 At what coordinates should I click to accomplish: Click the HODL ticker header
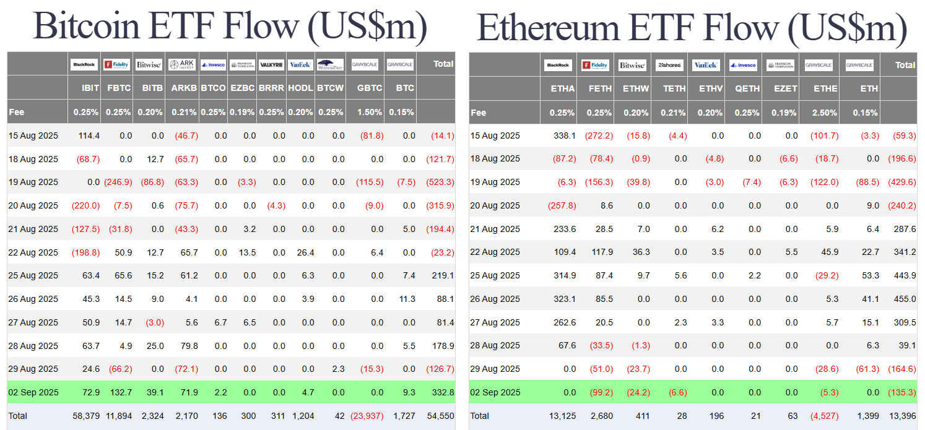300,88
